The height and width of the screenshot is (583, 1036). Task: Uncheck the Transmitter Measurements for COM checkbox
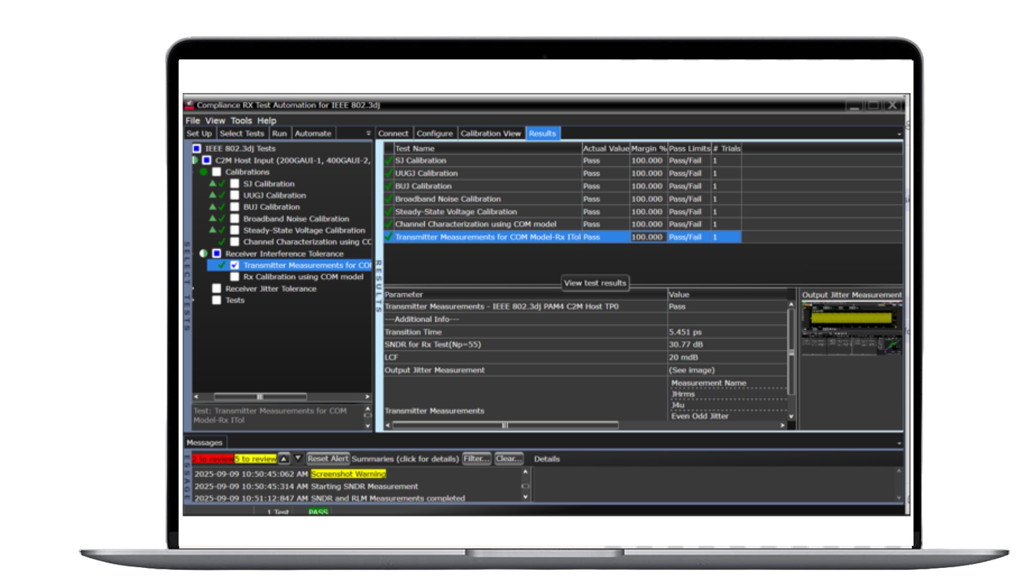(x=235, y=265)
